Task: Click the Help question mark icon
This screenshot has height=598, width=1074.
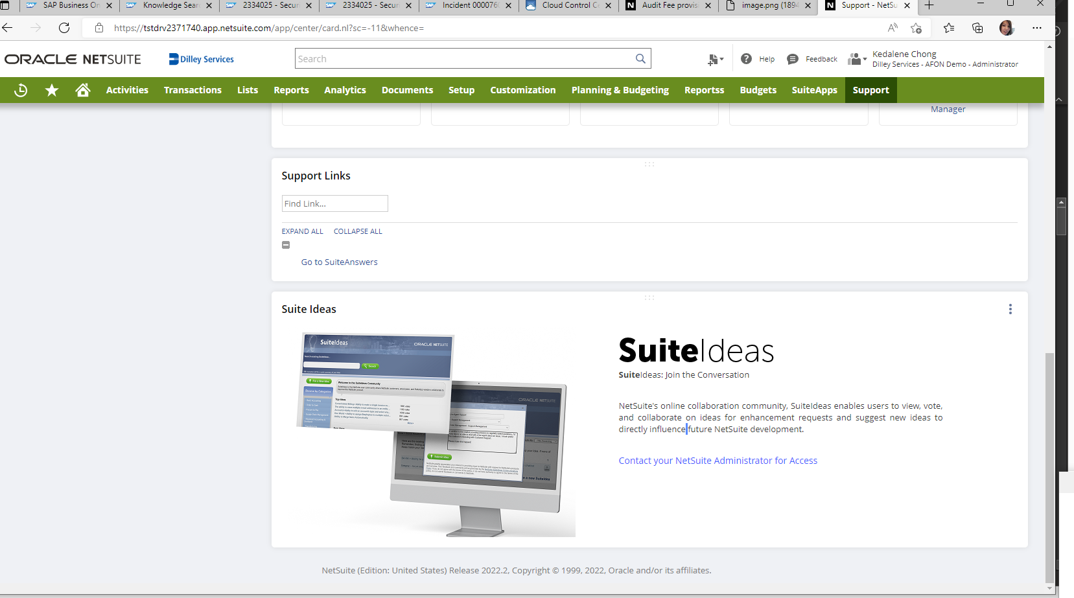Action: [747, 58]
